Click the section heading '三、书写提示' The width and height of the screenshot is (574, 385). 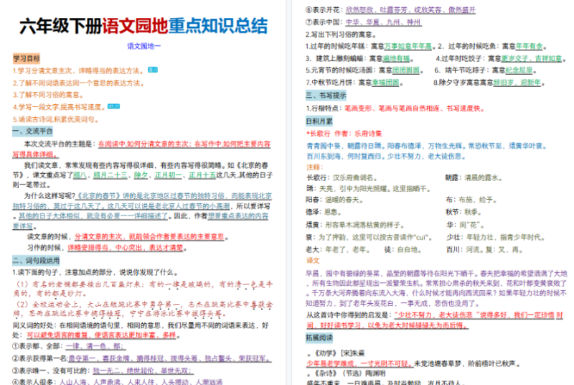tap(326, 96)
